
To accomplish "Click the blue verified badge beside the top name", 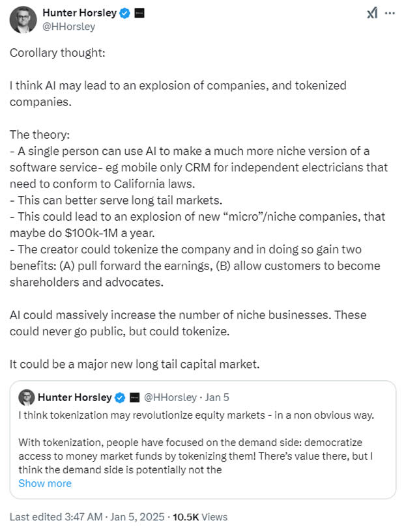I will tap(125, 13).
